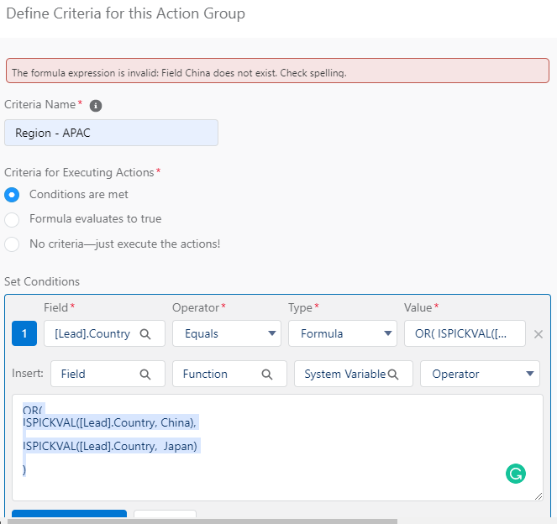Select 'No criteria—just execute the actions!' option
Image resolution: width=557 pixels, height=524 pixels.
point(12,244)
